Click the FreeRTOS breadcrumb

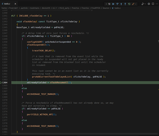(96, 8)
